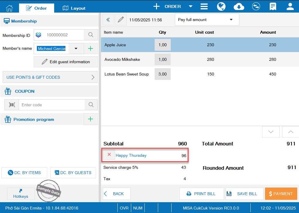Expand Use Points & Gift Codes
The width and height of the screenshot is (299, 213).
coord(50,77)
